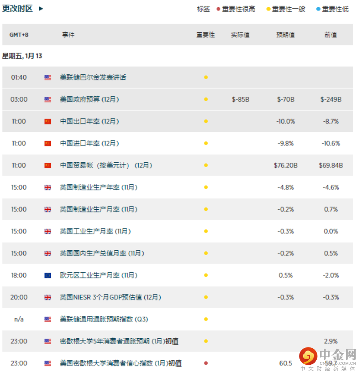This screenshot has width=362, height=376.
Task: Click UK flag beside 英国制造业生产年率
Action: (48, 188)
